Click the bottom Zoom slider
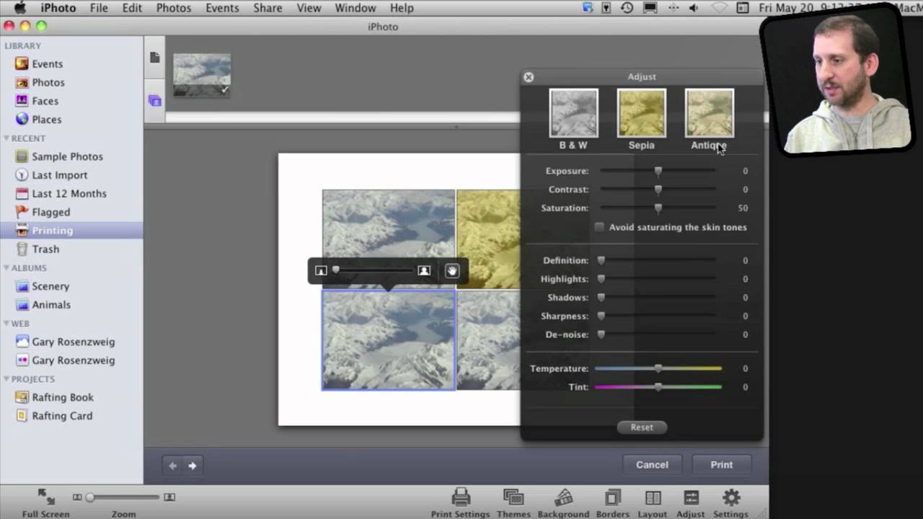923x519 pixels. pyautogui.click(x=123, y=497)
